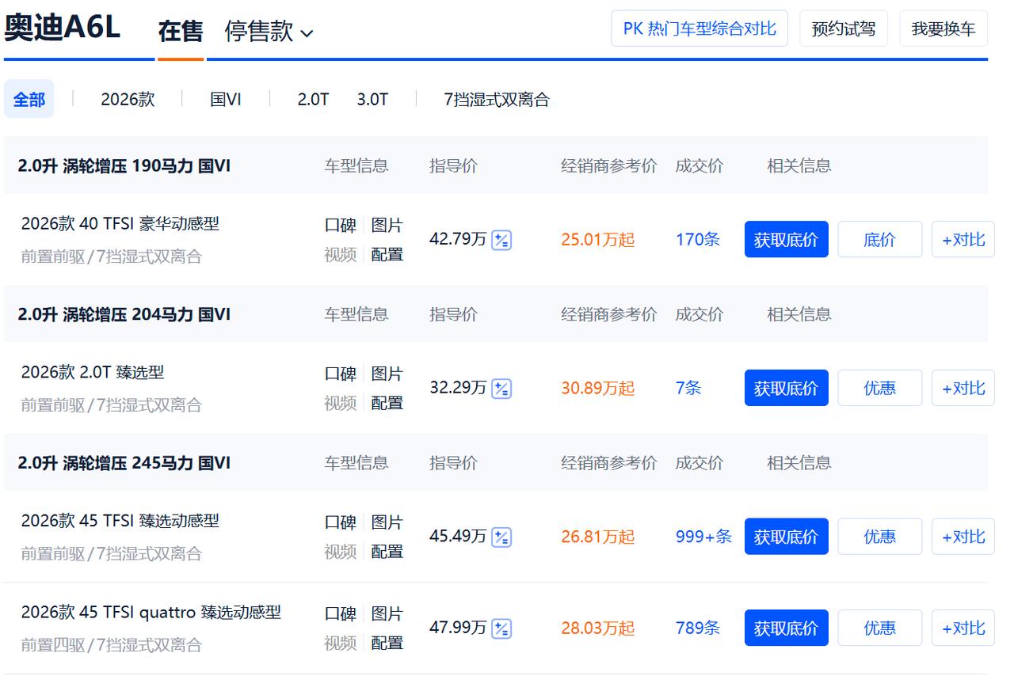The image size is (1014, 691).
Task: Click 底价 button for 40 TFSI 豪华动感型
Action: coord(879,239)
